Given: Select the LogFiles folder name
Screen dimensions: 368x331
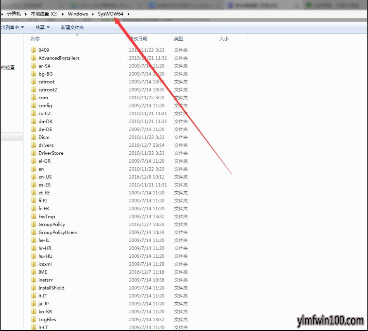Looking at the screenshot, I should click(x=47, y=319).
